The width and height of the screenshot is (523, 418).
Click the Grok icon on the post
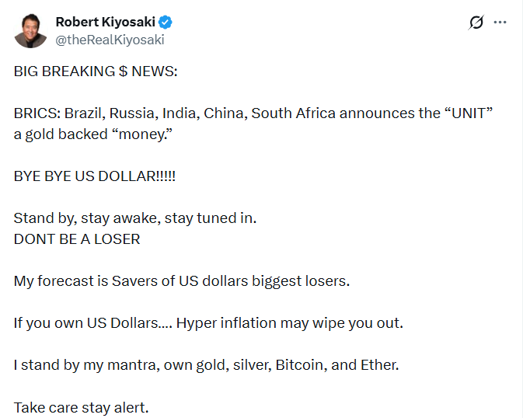tap(476, 23)
